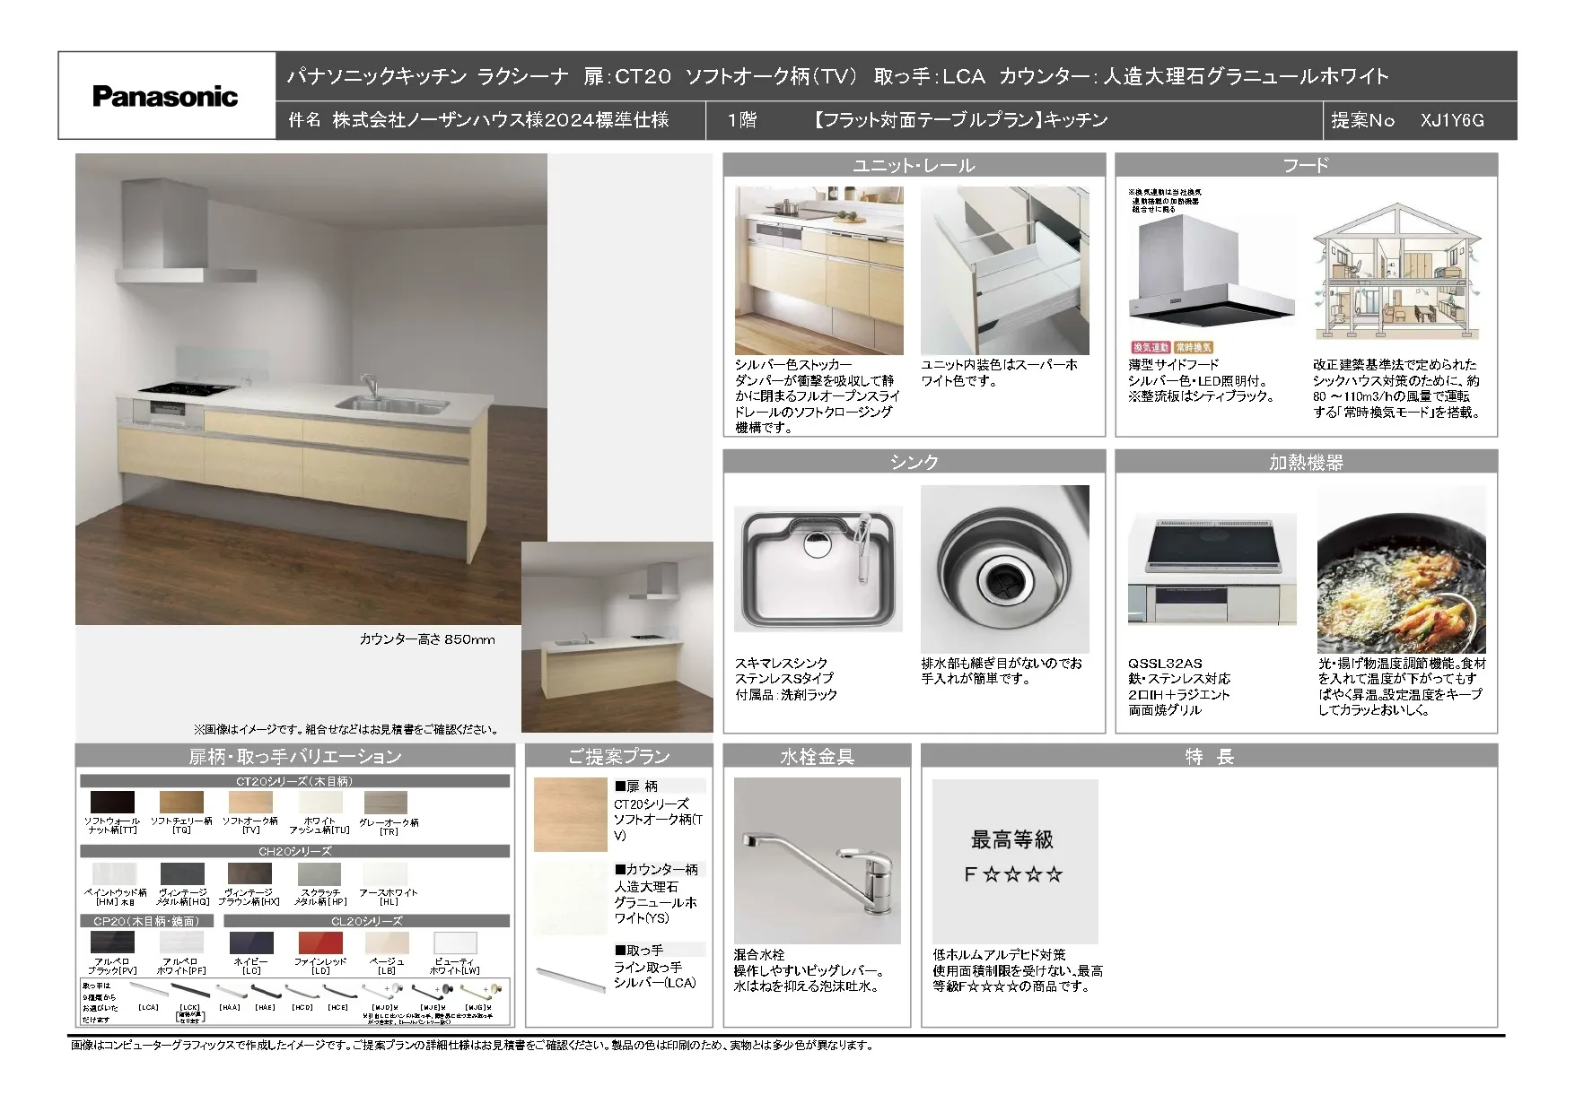This screenshot has width=1575, height=1112.
Task: Click the CT20シリーズ(木目柄) series header
Action: click(294, 781)
